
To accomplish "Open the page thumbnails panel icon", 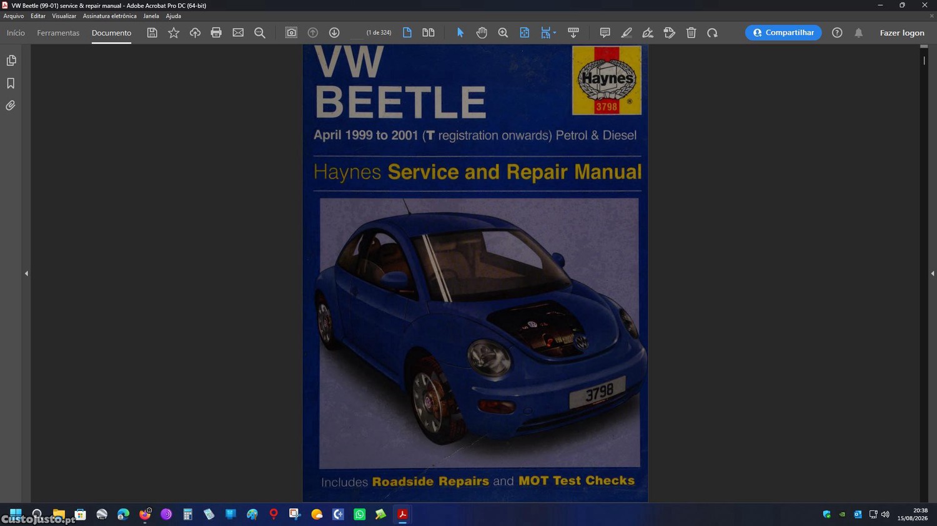I will (x=11, y=61).
